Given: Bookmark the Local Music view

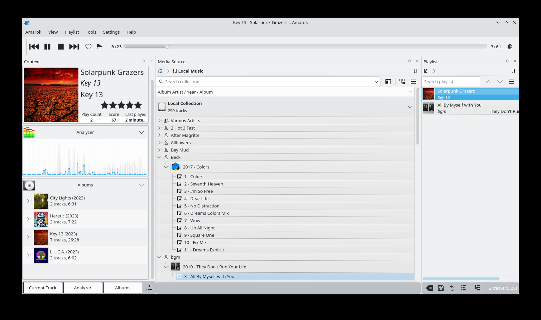Looking at the screenshot, I should pos(416,71).
